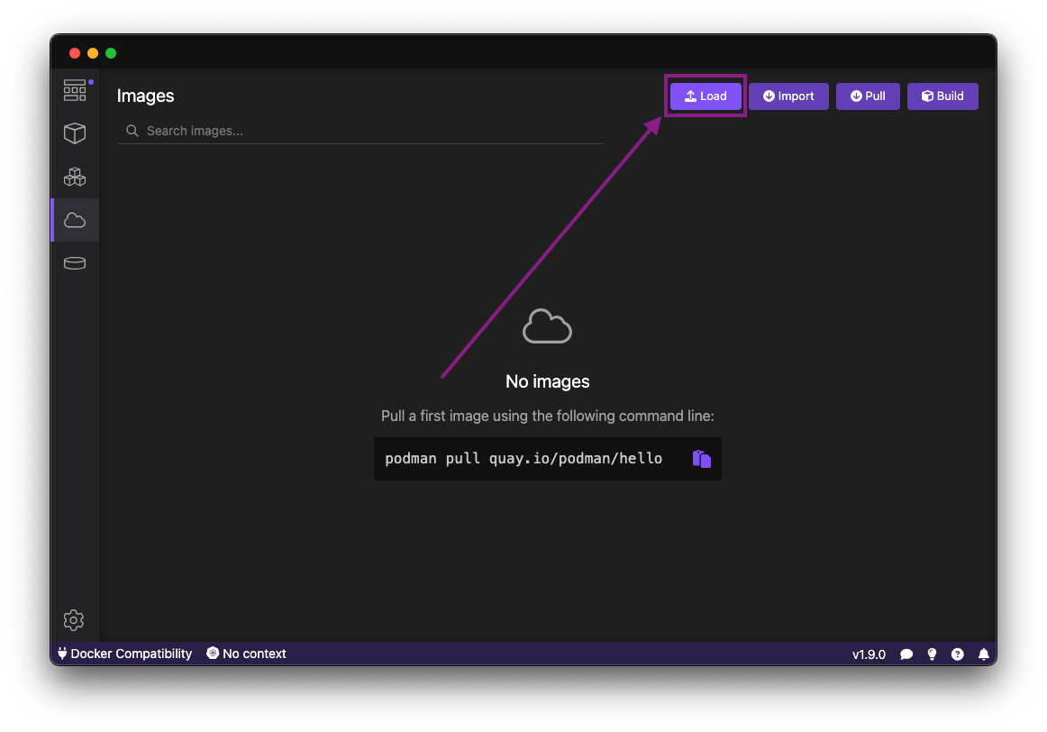Open Settings via the gear icon
Image resolution: width=1047 pixels, height=732 pixels.
(x=74, y=620)
